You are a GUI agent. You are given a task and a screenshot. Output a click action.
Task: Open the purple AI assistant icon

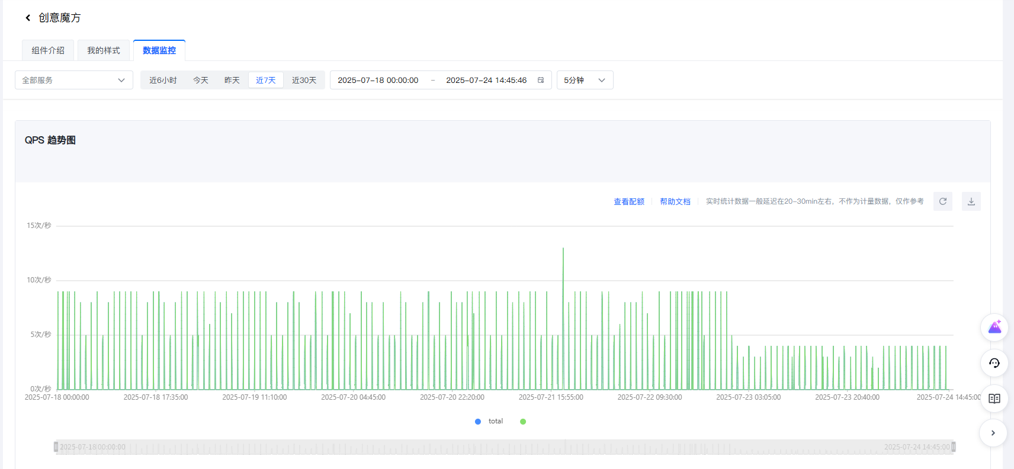(x=994, y=327)
